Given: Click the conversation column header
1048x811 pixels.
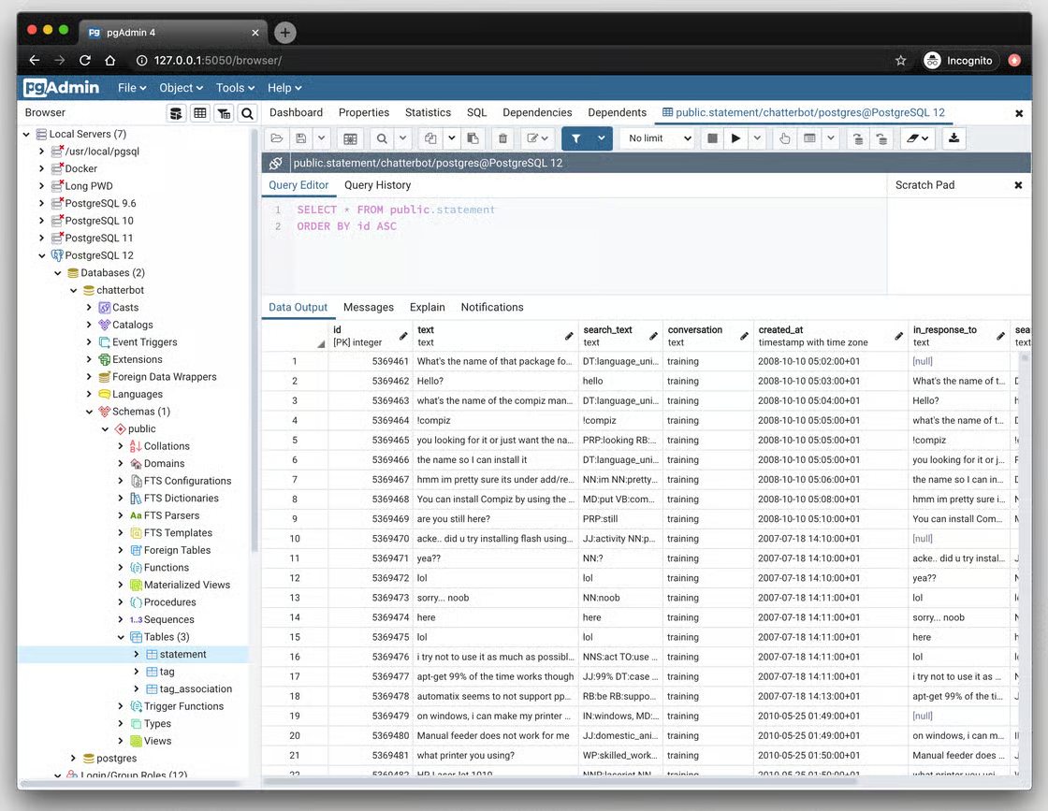Looking at the screenshot, I should (707, 336).
